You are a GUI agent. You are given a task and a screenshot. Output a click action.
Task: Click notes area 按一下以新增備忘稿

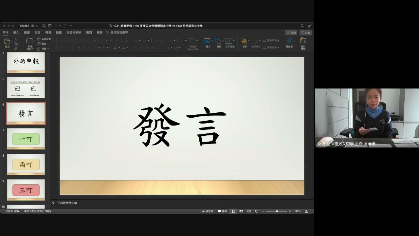64,203
